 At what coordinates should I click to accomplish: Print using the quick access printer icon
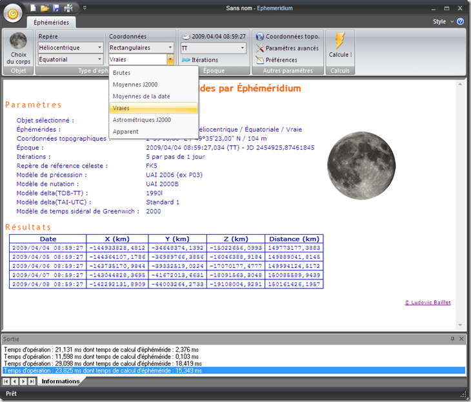pos(68,8)
